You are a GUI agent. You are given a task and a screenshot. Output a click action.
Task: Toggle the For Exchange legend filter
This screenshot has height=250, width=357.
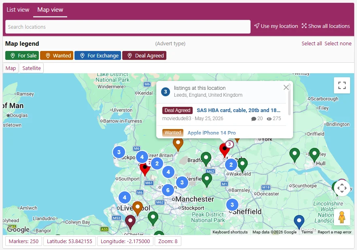(98, 55)
